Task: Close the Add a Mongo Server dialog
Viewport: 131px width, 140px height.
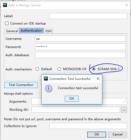Action: tap(127, 5)
